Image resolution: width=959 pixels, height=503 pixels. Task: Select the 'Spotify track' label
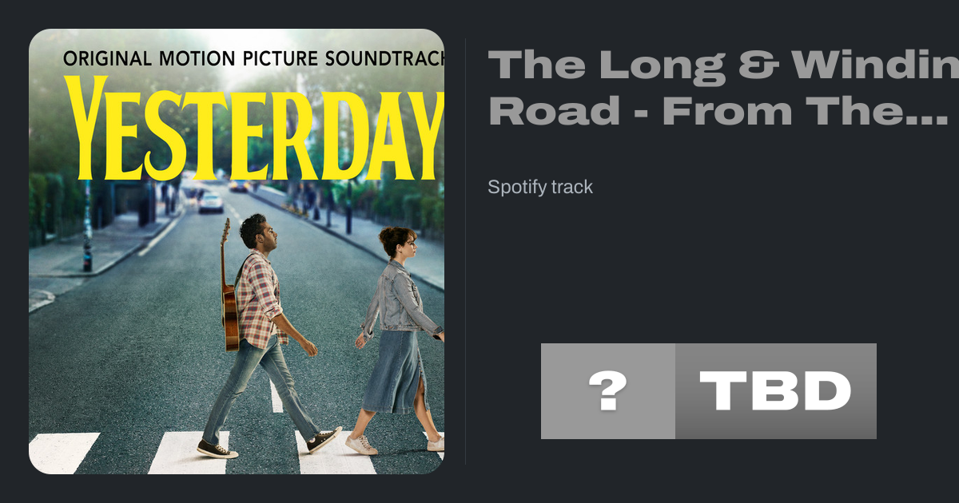click(540, 187)
